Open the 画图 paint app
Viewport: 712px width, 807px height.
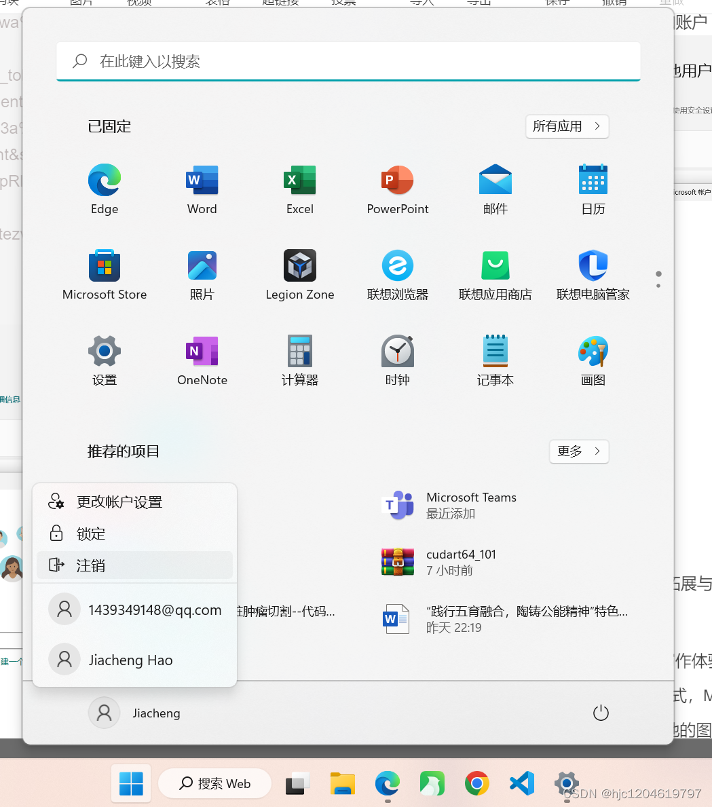pos(593,360)
